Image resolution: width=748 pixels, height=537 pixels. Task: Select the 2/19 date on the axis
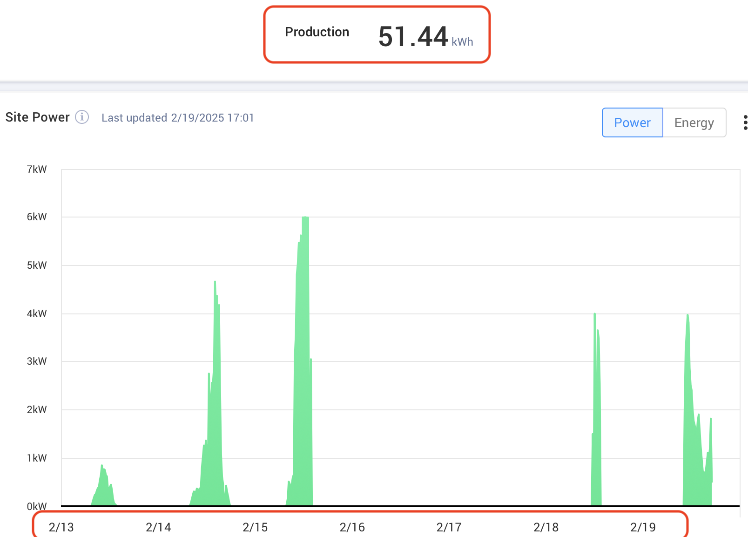pos(642,527)
